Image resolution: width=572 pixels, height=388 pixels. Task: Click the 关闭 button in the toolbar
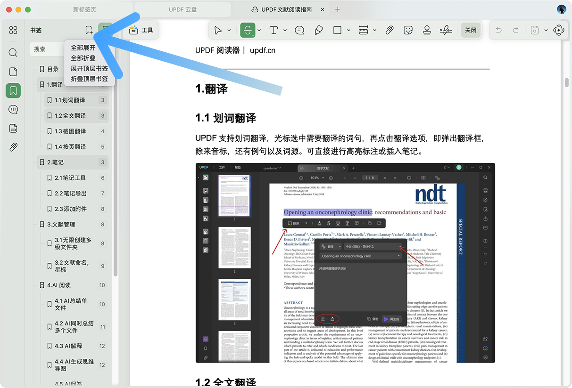[x=471, y=30]
